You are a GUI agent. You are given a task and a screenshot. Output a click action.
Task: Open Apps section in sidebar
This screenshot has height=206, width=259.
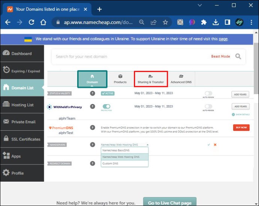pyautogui.click(x=16, y=156)
